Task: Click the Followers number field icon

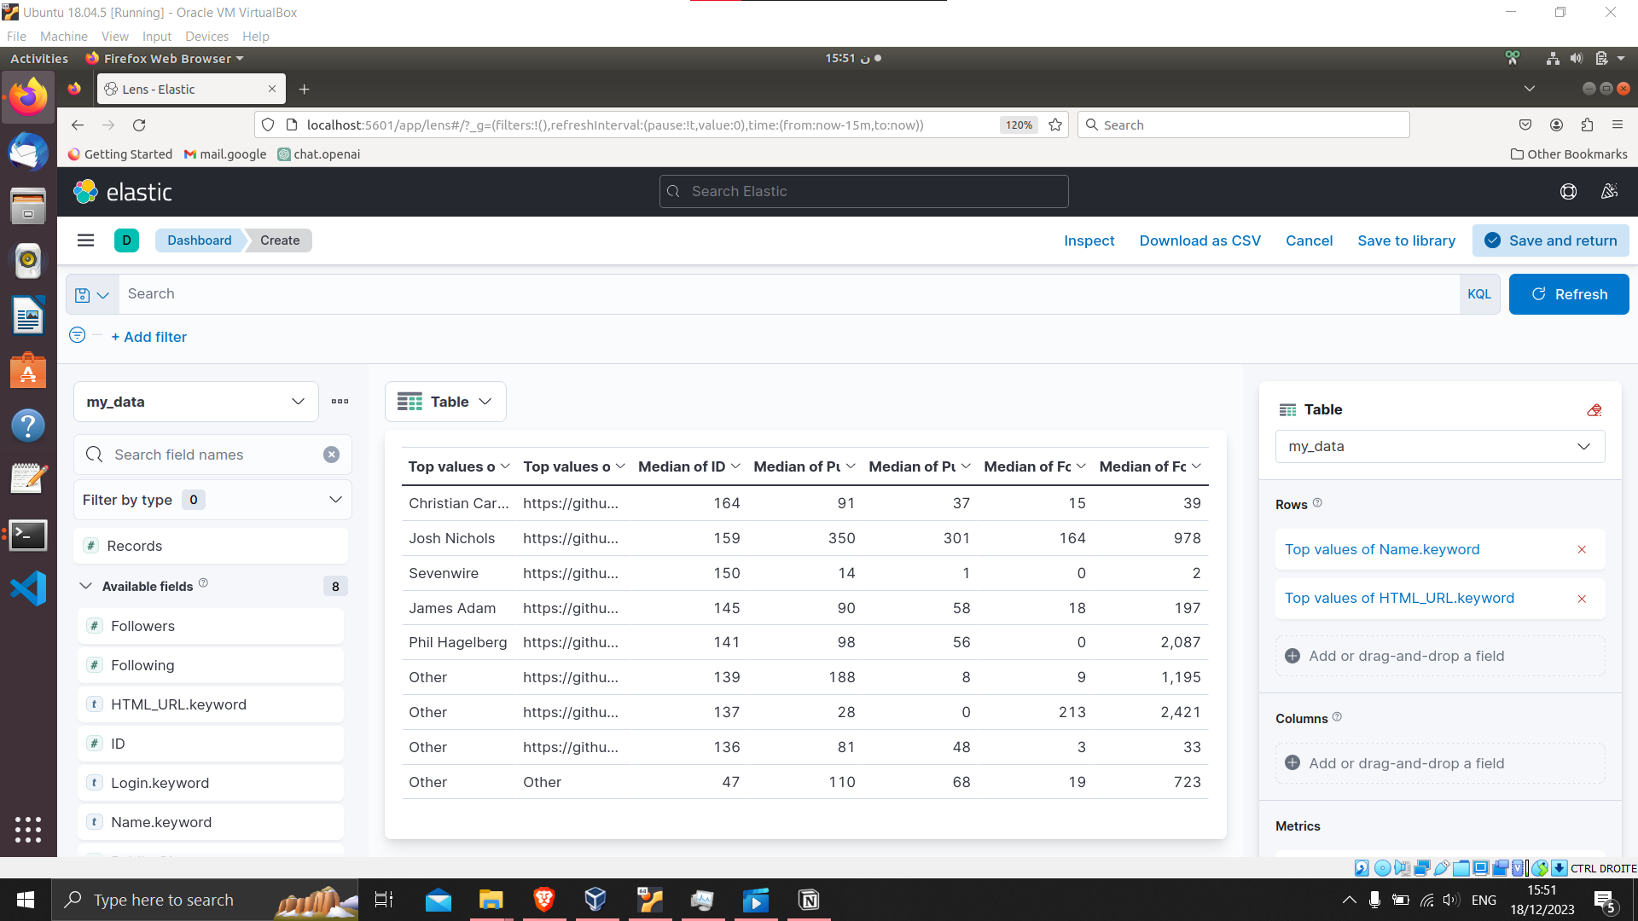Action: click(95, 626)
